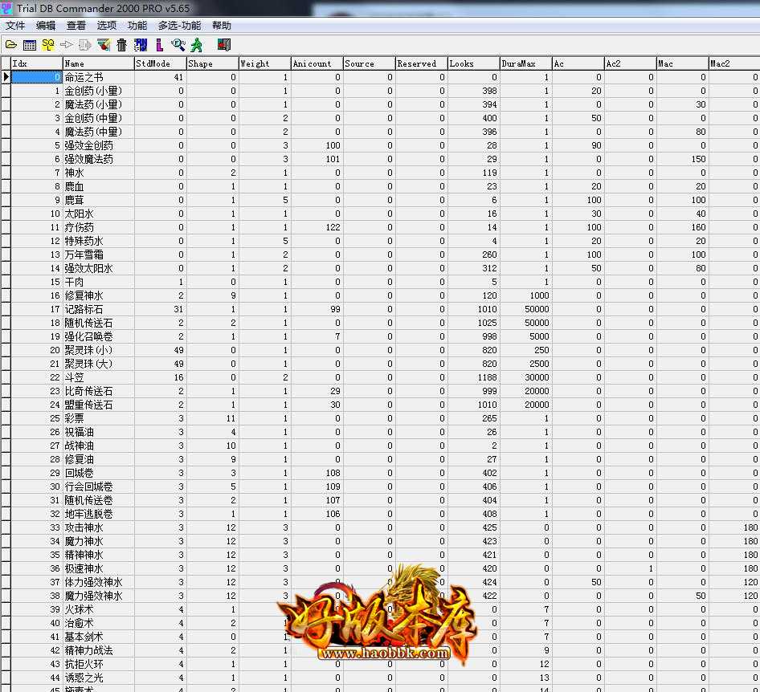This screenshot has height=692, width=760.
Task: Click the open folder toolbar icon
Action: coord(11,45)
